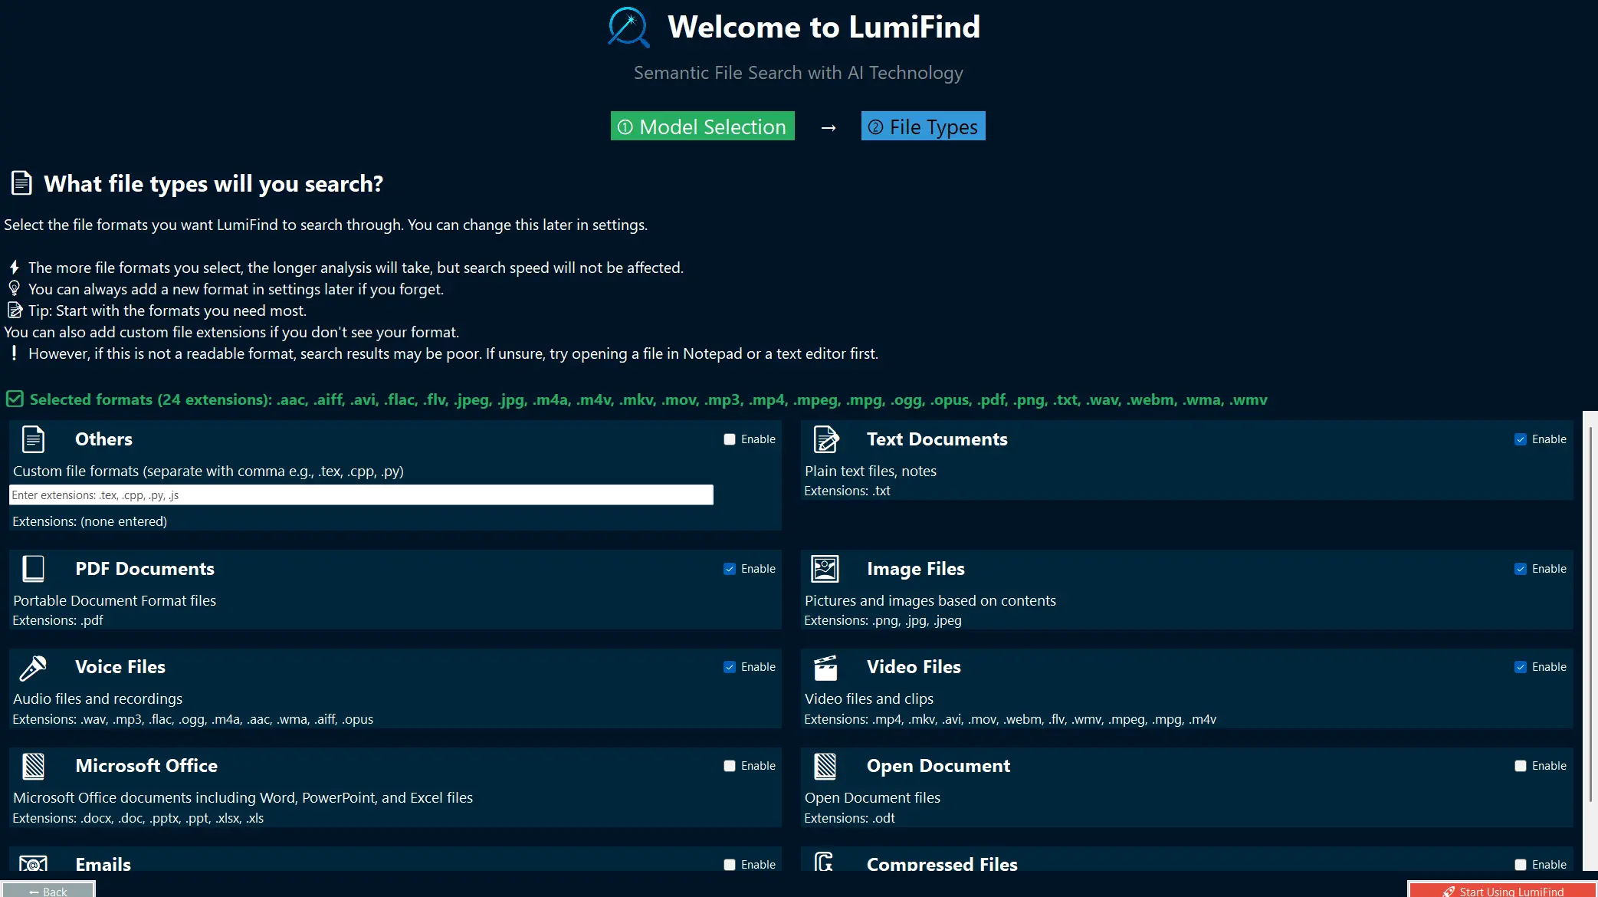
Task: Disable Video Files checkbox
Action: (x=1521, y=667)
